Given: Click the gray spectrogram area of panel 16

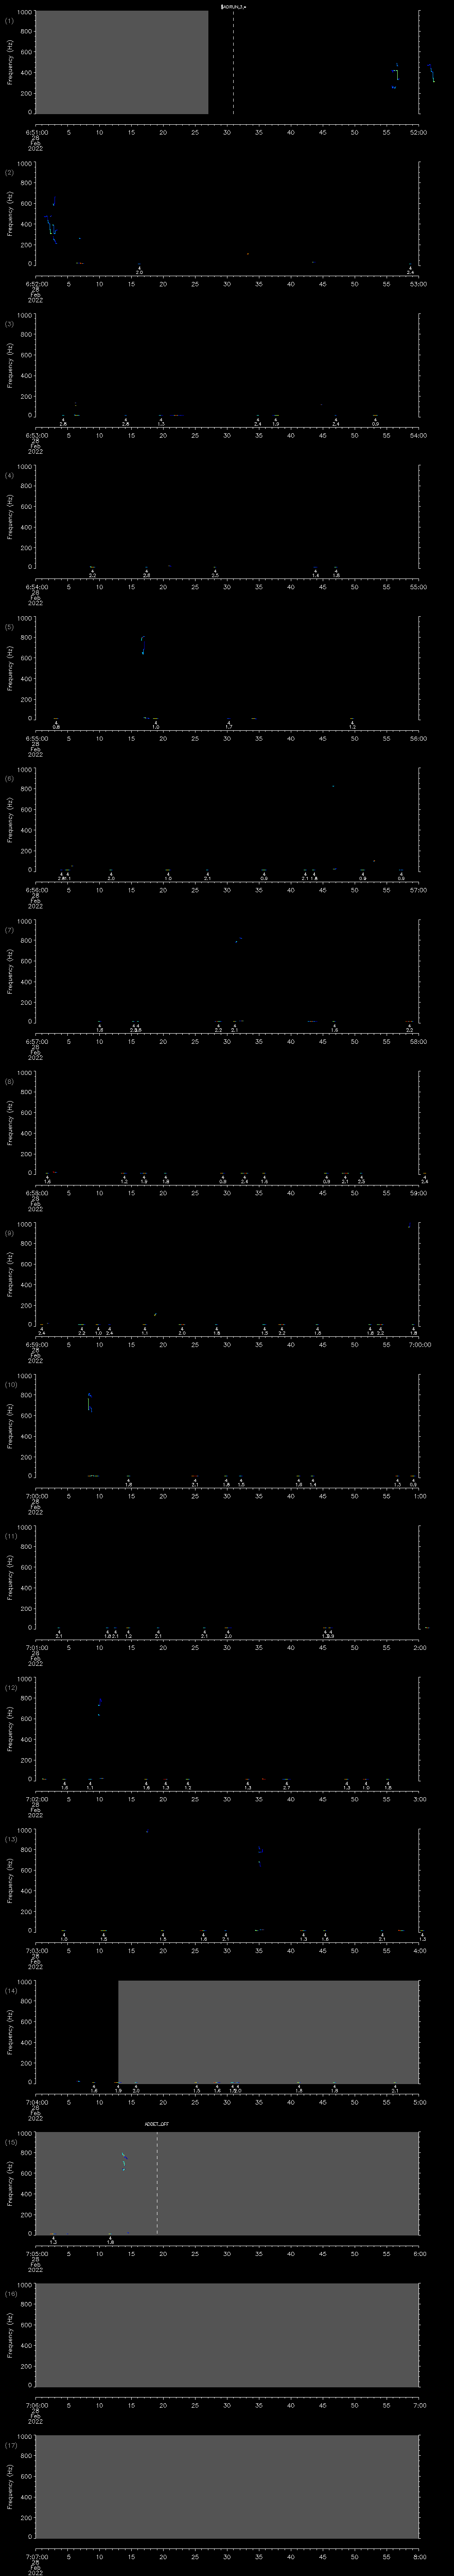Looking at the screenshot, I should pos(227,2334).
